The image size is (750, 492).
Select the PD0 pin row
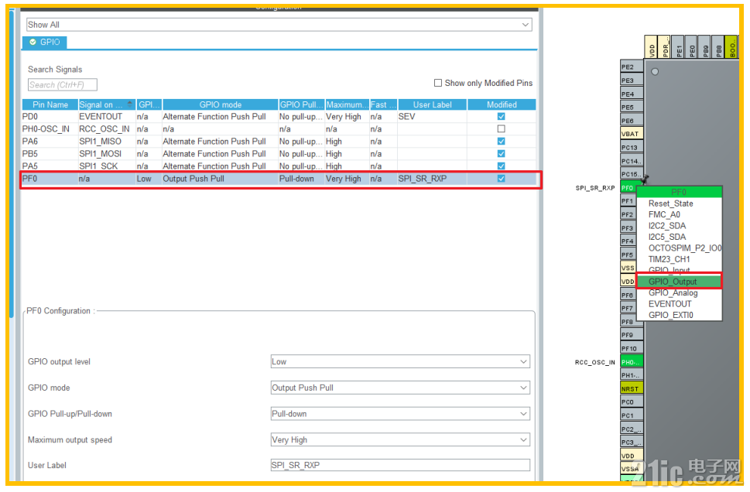tap(279, 116)
